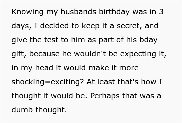This screenshot has width=182, height=123.
Task: Click the word "test" in third line
Action: point(51,40)
